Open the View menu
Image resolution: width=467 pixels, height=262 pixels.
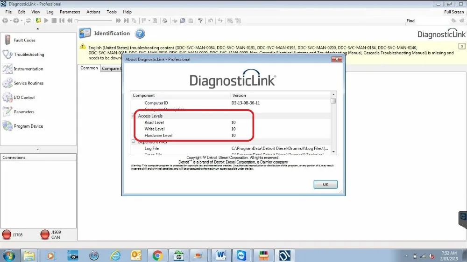coord(36,12)
